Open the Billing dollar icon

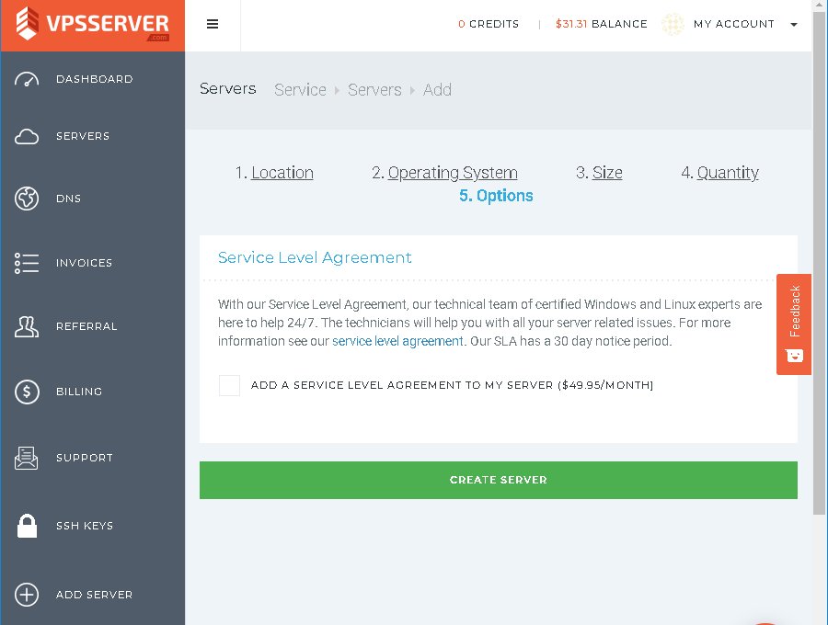point(27,392)
